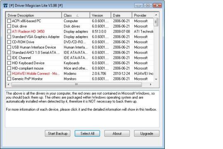Sort by the Version column header
The width and height of the screenshot is (223, 149).
pyautogui.click(x=100, y=15)
